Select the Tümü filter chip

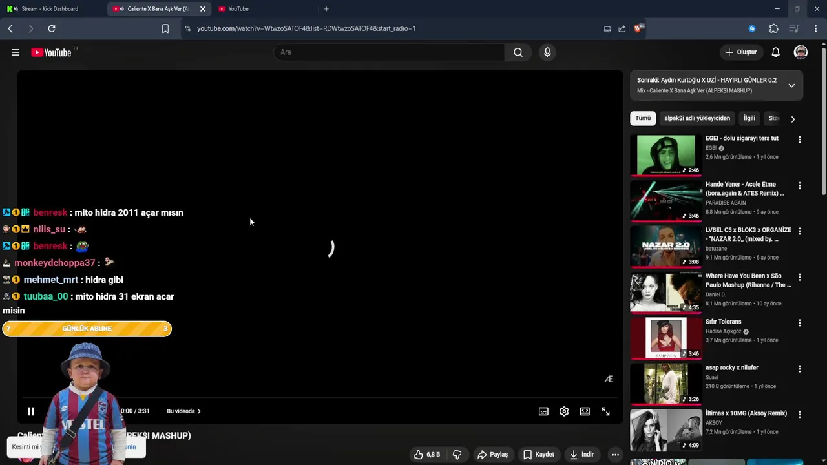coord(643,118)
